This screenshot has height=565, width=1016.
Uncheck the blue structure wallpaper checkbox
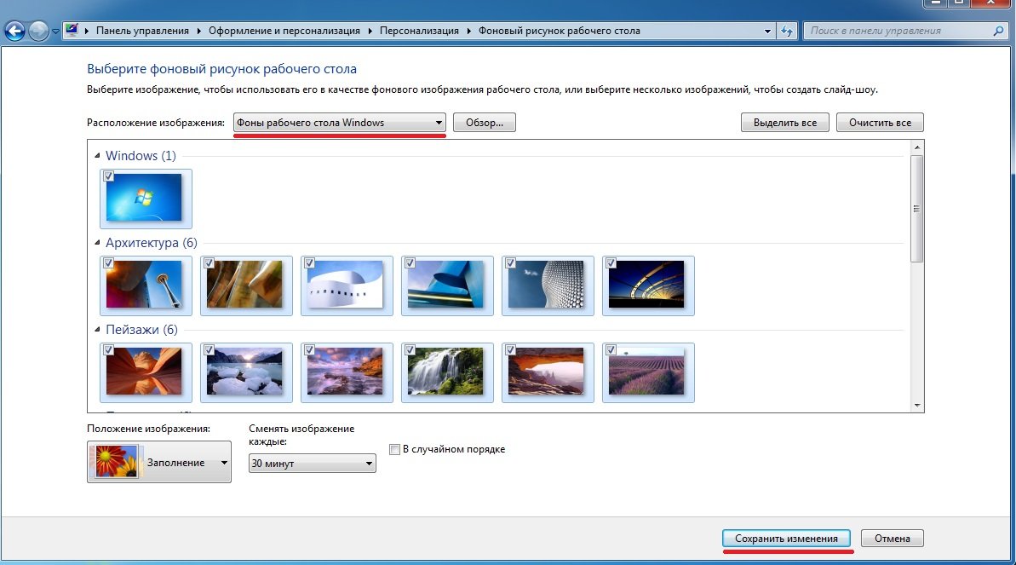[410, 263]
